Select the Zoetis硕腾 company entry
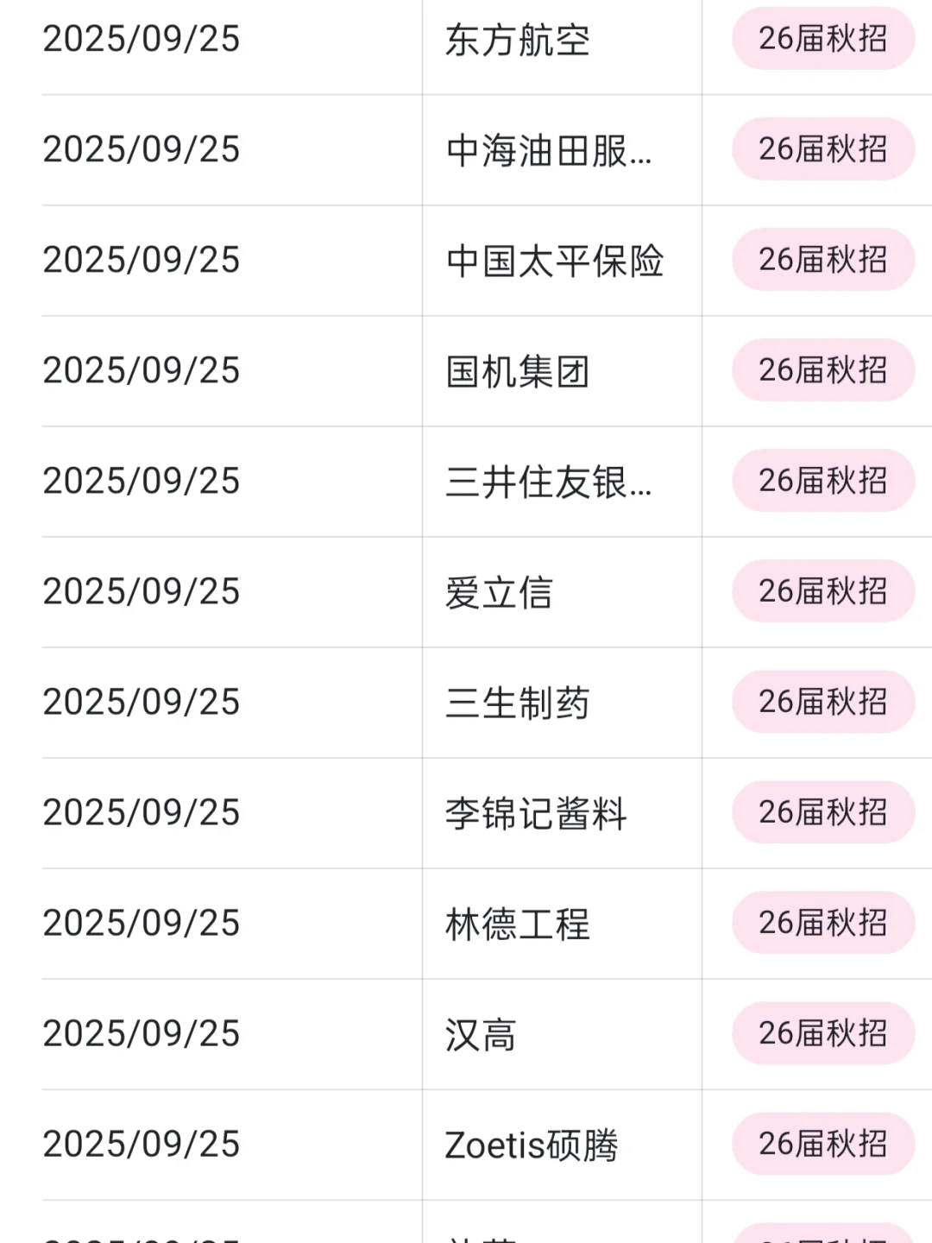Viewport: 932px width, 1243px height. 532,1145
